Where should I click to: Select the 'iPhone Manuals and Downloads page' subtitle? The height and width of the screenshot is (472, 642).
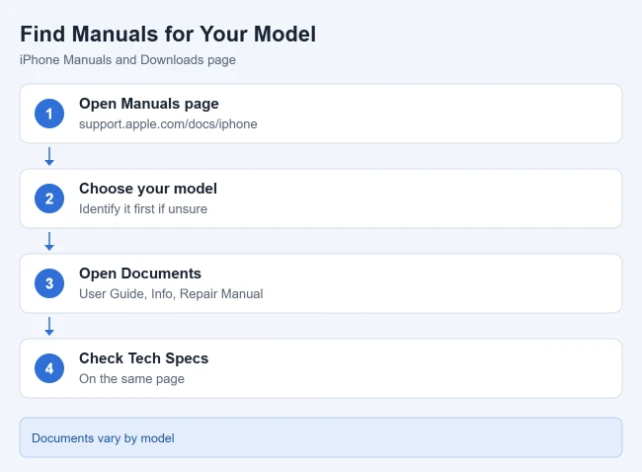127,60
